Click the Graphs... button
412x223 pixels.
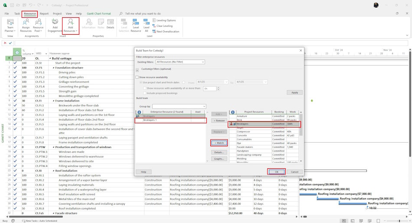point(219,159)
